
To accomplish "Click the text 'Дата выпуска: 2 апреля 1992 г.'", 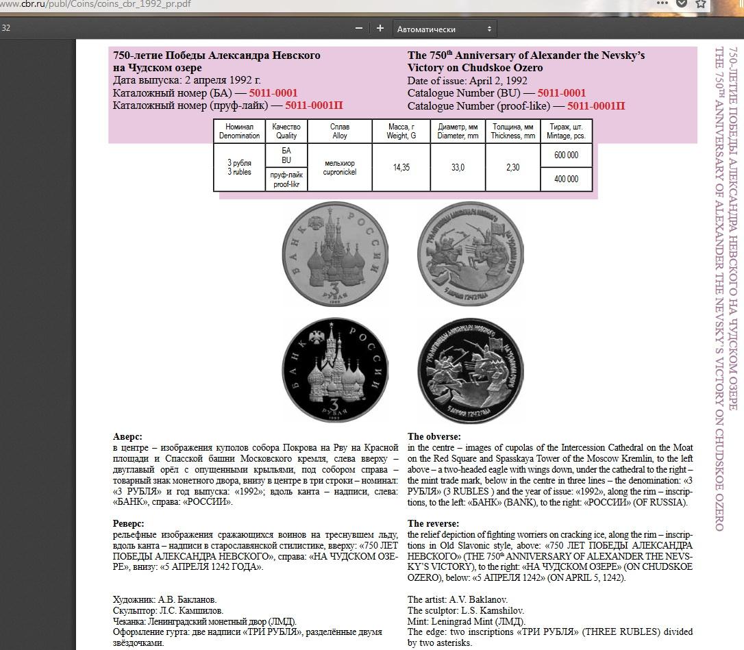I will tap(187, 80).
